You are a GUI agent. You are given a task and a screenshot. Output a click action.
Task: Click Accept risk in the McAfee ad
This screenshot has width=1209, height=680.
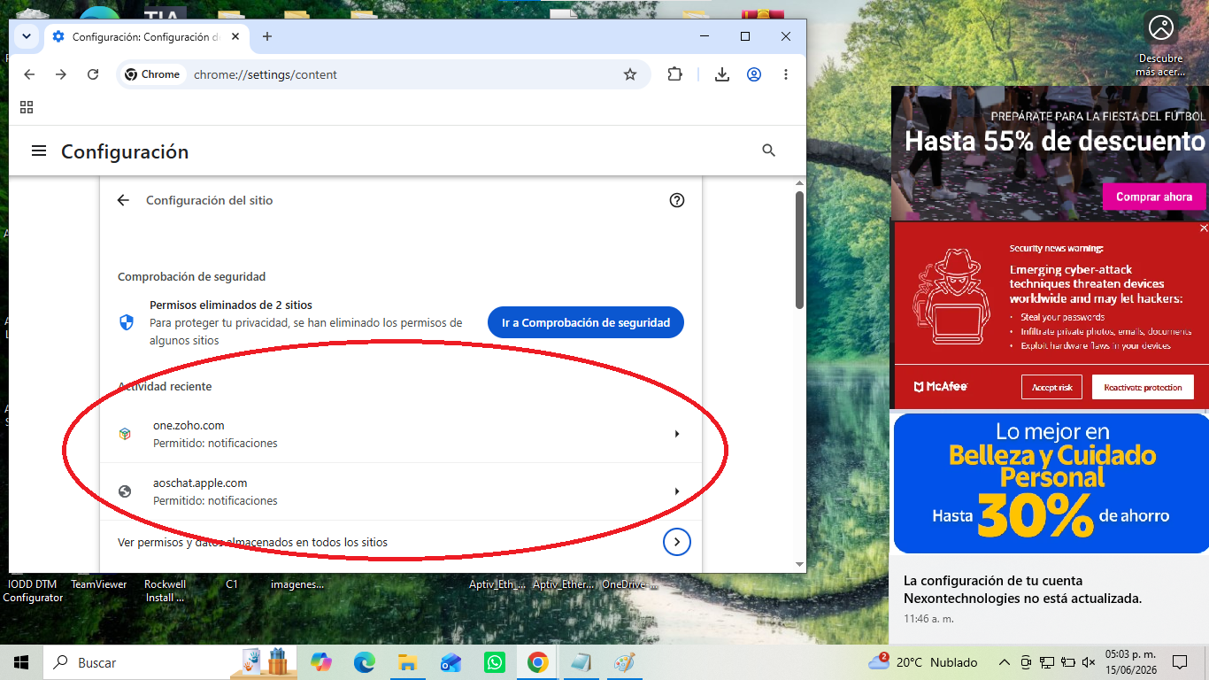click(1051, 387)
